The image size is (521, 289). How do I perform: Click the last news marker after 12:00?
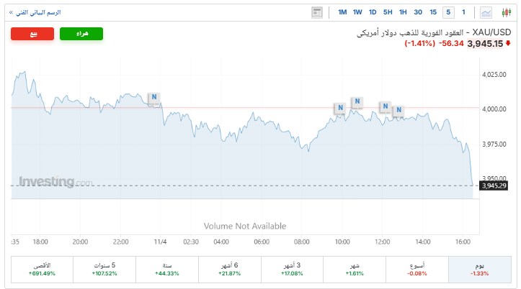click(x=398, y=111)
